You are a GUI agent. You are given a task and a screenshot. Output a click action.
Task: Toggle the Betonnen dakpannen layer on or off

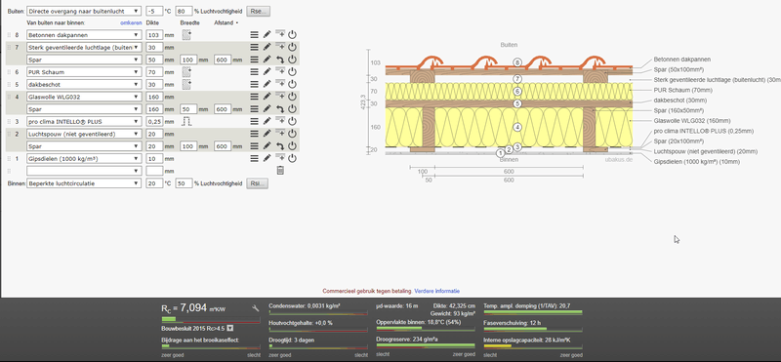click(292, 35)
